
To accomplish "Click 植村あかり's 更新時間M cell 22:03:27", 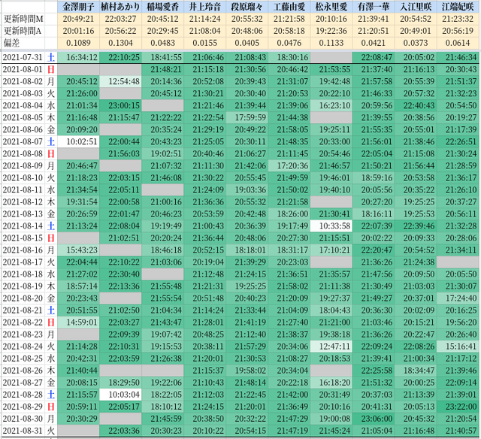I will (x=120, y=19).
